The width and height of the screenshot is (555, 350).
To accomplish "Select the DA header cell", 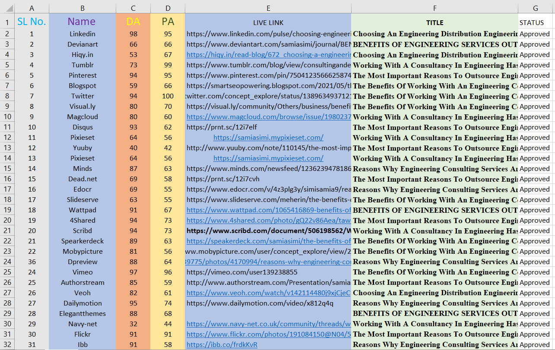I will [x=133, y=22].
